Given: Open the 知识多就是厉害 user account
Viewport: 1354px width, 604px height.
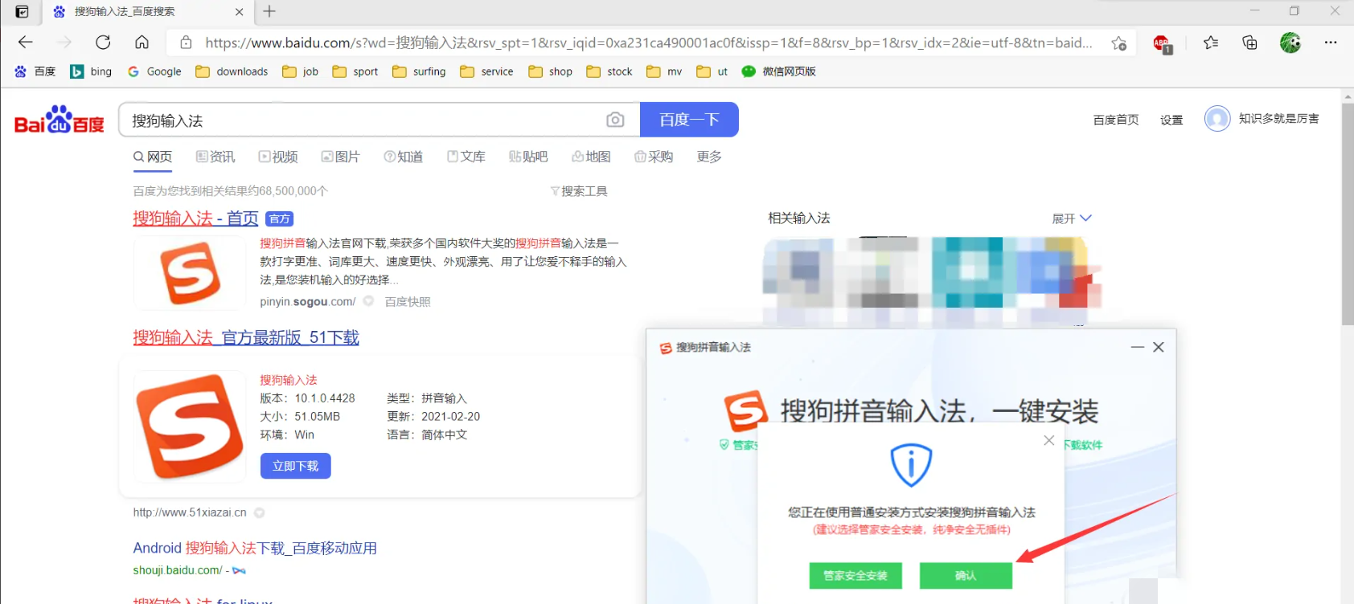Looking at the screenshot, I should 1262,119.
